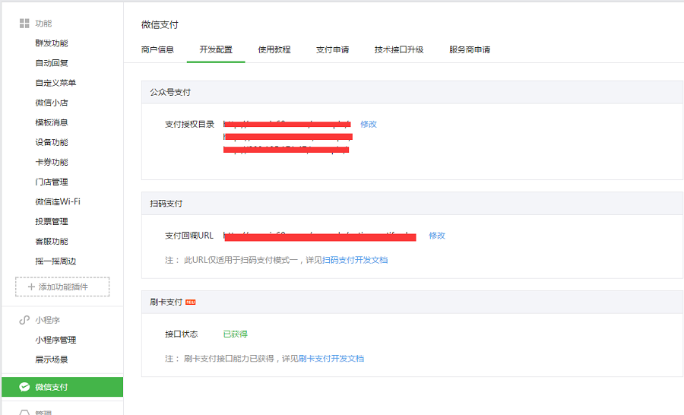Open 投票管理 in the sidebar

coord(52,222)
